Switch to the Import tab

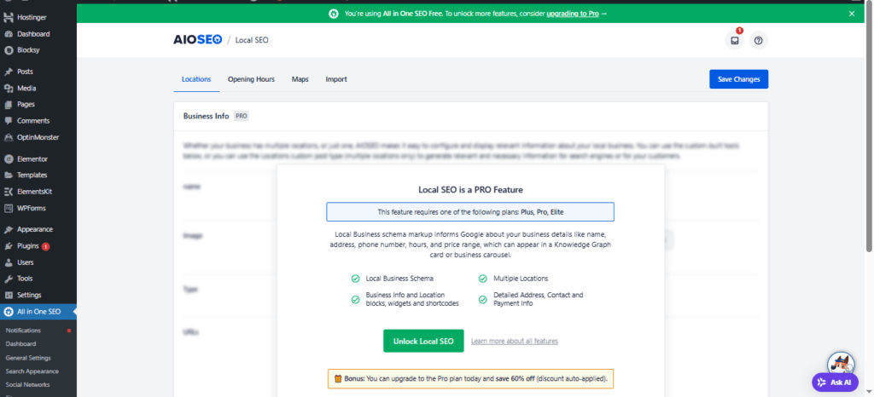[336, 79]
